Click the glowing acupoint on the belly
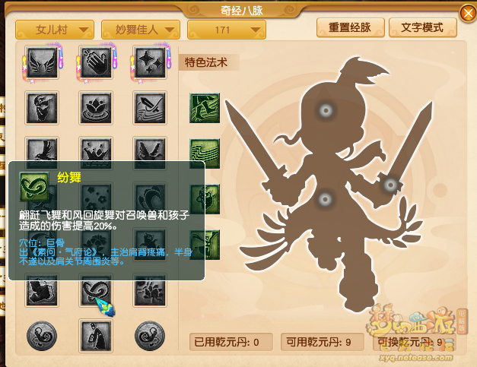This screenshot has width=477, height=367. [x=325, y=200]
